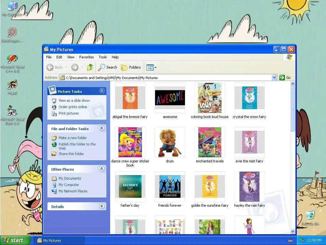Select dance crew super sticker book thumbnail
326x245 pixels.
(x=130, y=142)
